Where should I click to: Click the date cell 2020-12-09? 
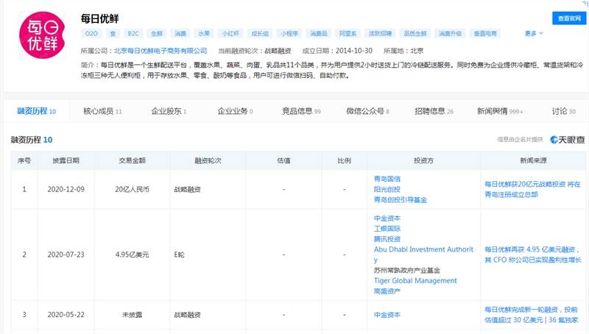pyautogui.click(x=66, y=189)
